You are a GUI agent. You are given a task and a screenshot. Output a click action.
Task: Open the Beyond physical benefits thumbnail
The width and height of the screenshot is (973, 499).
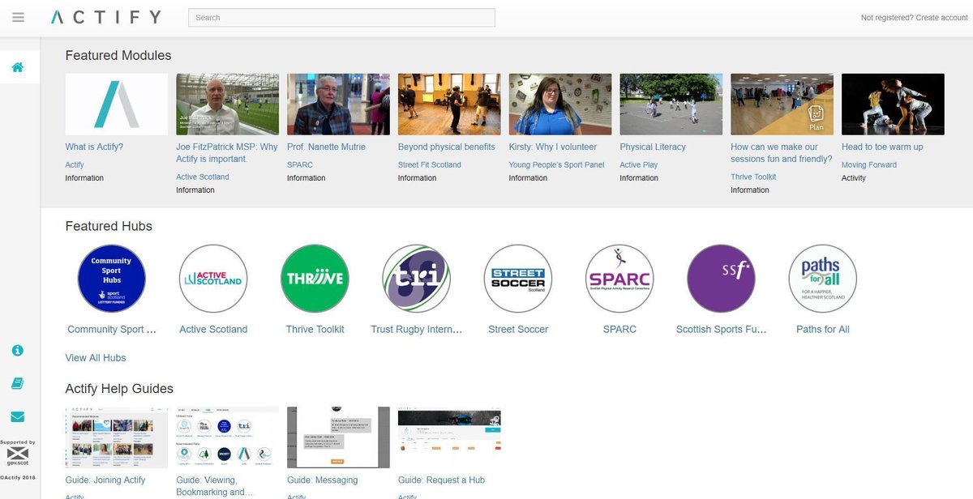[449, 104]
